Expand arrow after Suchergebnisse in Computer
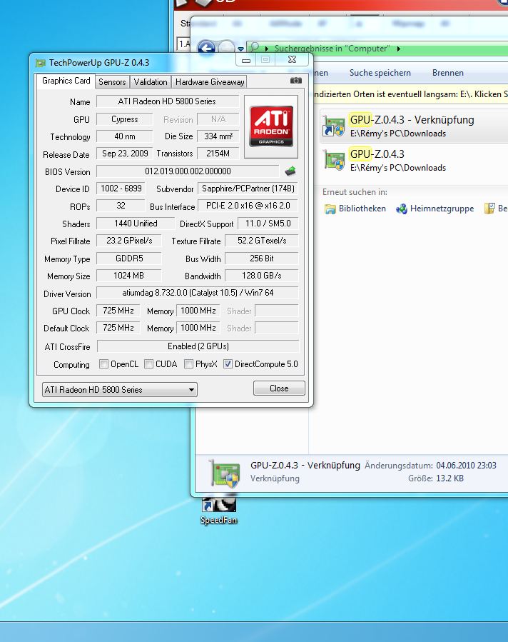The image size is (508, 642). point(398,49)
